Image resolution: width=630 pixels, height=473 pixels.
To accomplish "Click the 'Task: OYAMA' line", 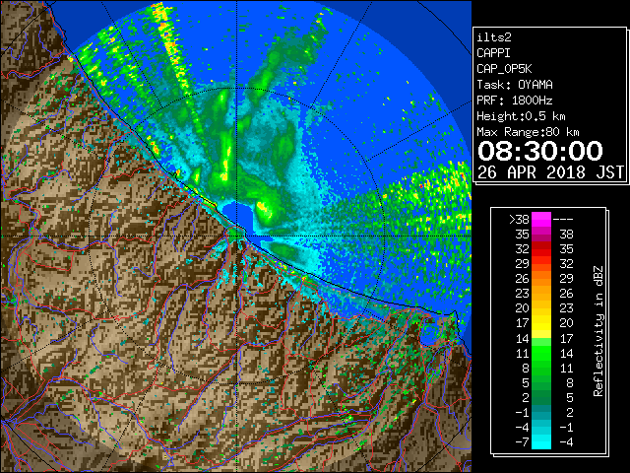I will point(515,85).
